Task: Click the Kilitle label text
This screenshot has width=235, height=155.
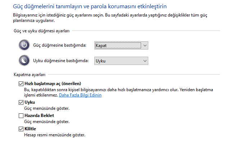Action: 30,129
